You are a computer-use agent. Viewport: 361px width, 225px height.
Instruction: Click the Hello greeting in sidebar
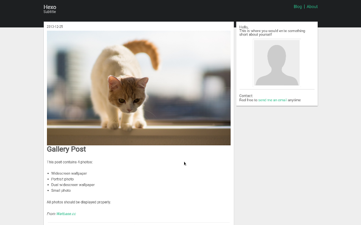click(244, 27)
